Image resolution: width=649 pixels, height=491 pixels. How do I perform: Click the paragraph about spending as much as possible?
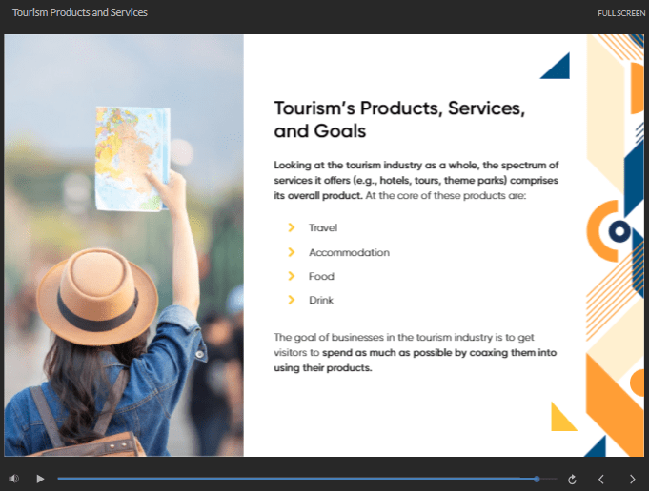pyautogui.click(x=416, y=352)
